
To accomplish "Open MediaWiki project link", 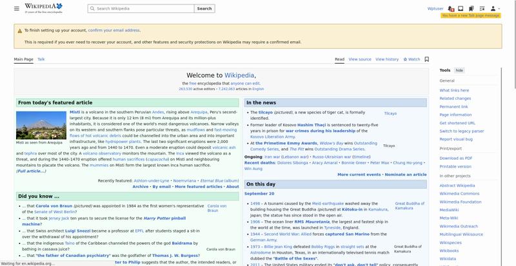I will point(449,210).
